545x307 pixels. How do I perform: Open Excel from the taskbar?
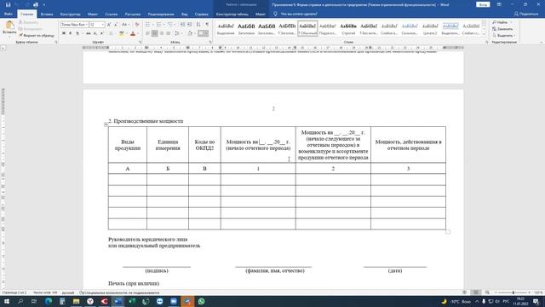coord(132,301)
